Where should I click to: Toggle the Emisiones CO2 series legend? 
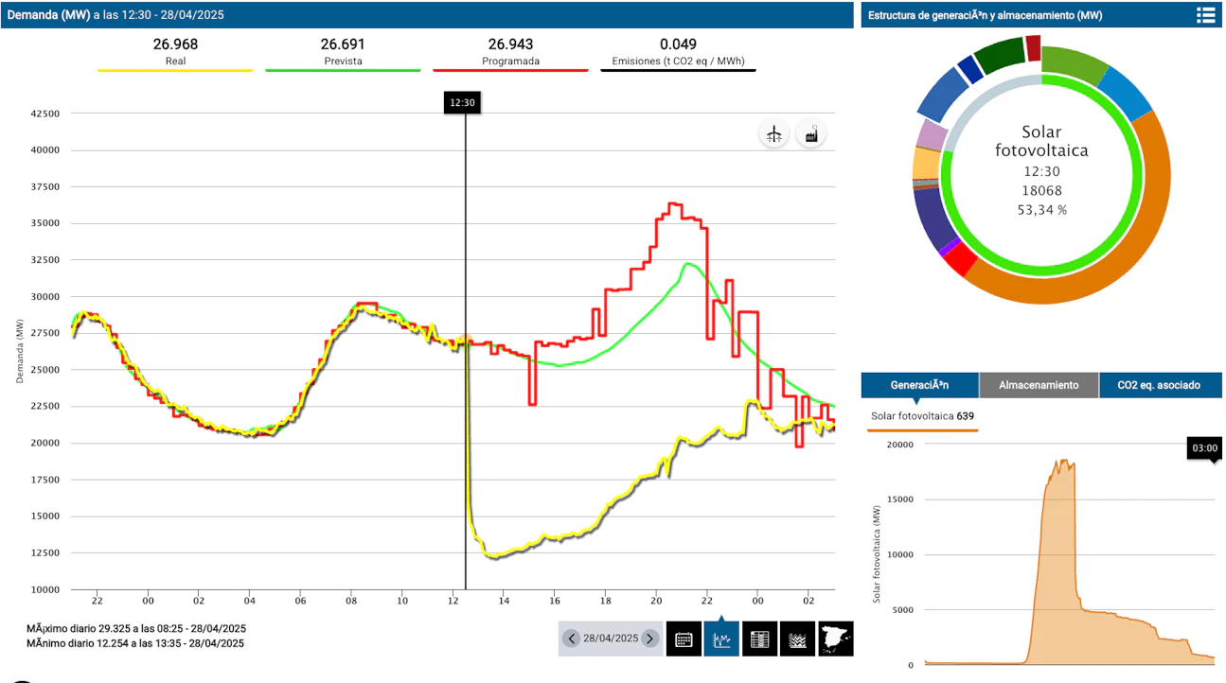(x=679, y=52)
